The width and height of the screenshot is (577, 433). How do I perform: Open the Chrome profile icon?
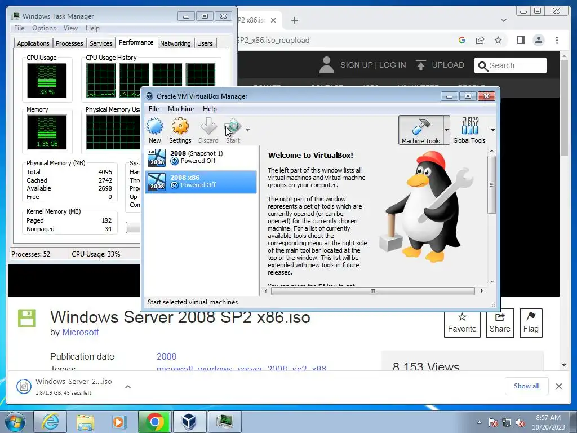538,40
